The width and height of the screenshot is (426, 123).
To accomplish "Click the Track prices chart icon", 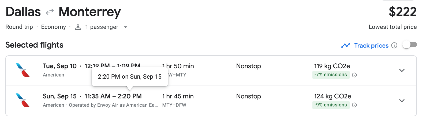I will [x=346, y=45].
